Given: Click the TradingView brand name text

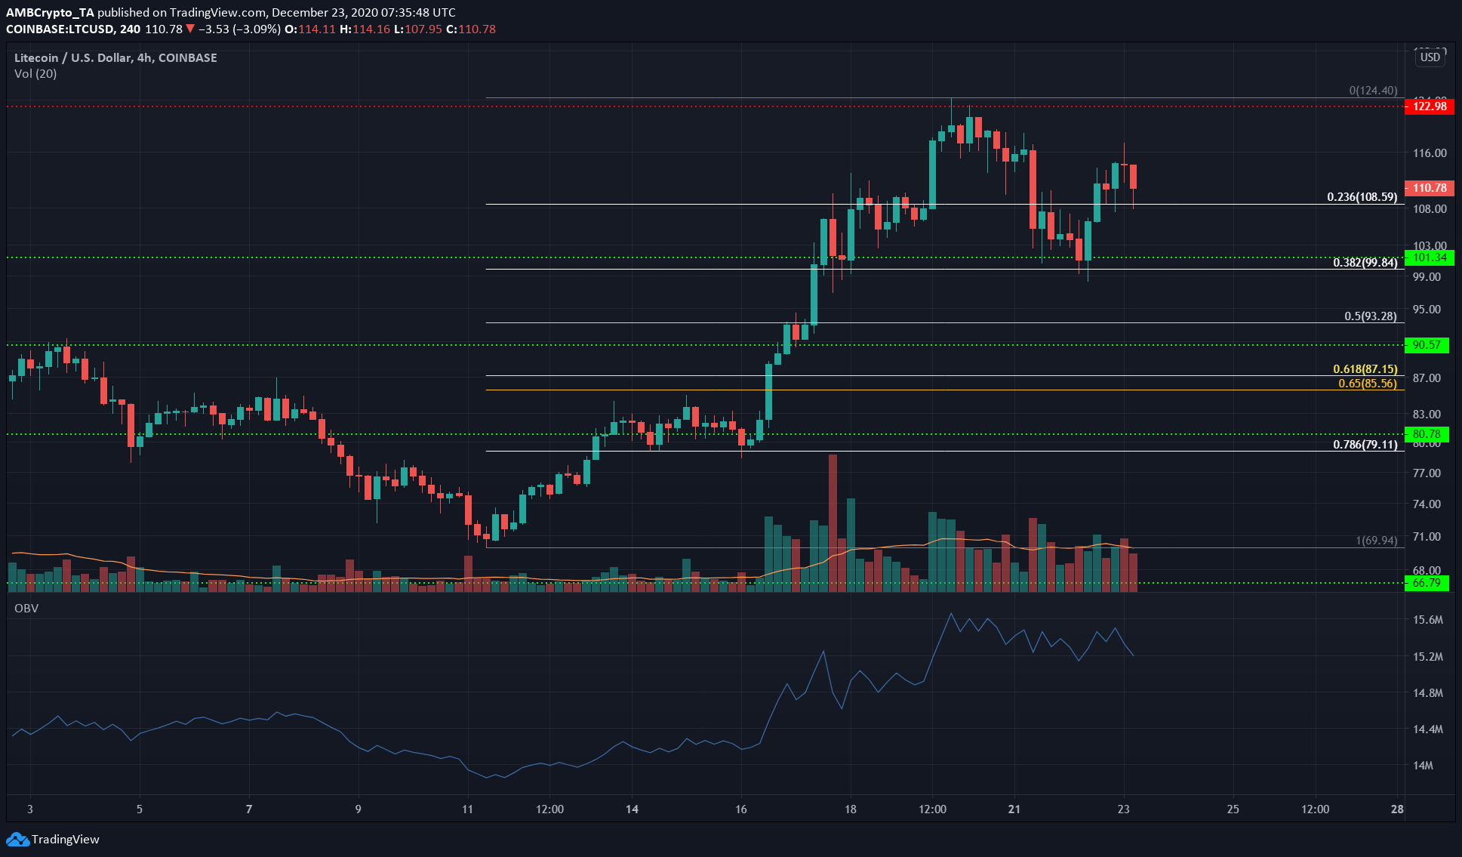Looking at the screenshot, I should click(66, 839).
